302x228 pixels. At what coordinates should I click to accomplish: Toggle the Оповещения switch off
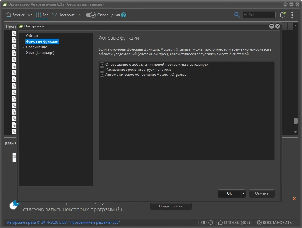click(90, 15)
